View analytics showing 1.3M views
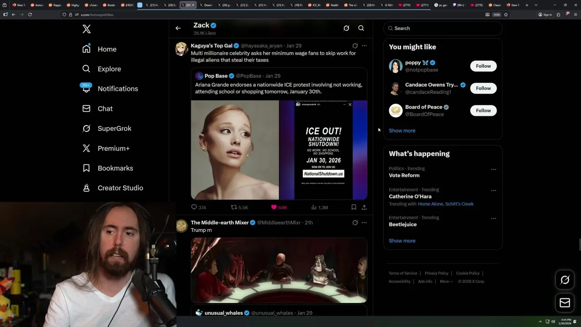The width and height of the screenshot is (581, 327). coord(320,207)
